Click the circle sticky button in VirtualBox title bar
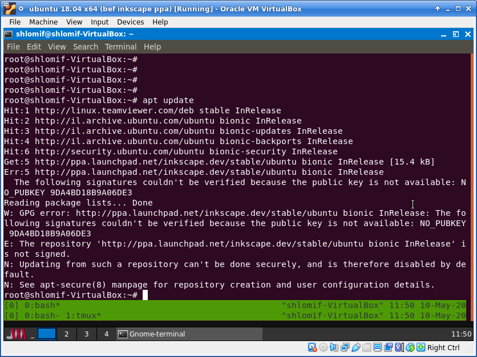The height and width of the screenshot is (357, 477). pyautogui.click(x=21, y=9)
